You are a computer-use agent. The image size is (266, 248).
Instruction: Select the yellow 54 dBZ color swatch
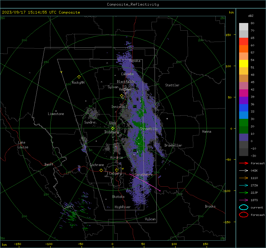click(x=244, y=63)
